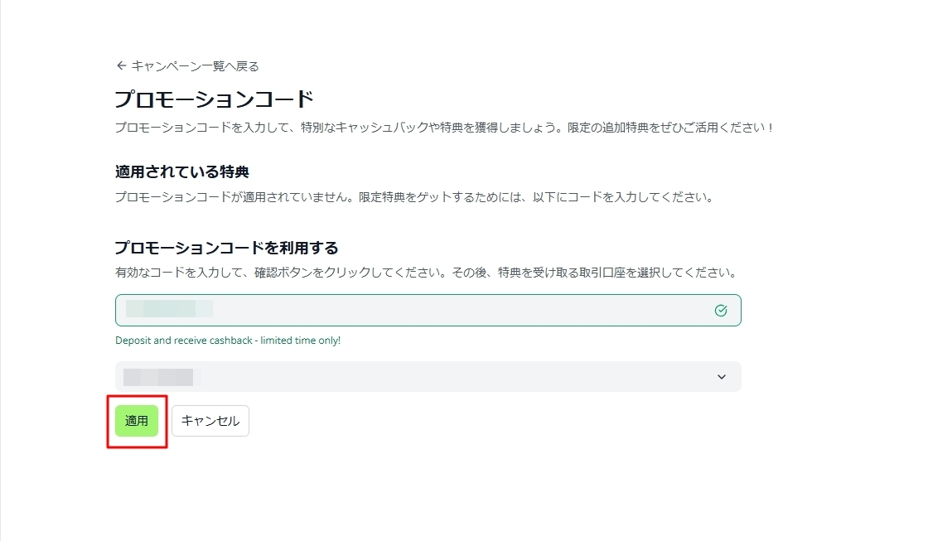Click the "Deposit and receive cashback" message
Viewport: 928px width, 541px height.
pos(228,341)
